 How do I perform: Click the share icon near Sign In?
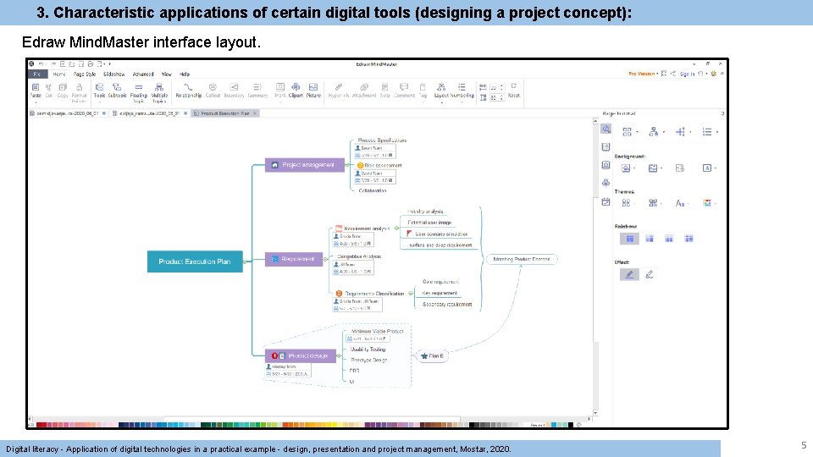pos(673,74)
